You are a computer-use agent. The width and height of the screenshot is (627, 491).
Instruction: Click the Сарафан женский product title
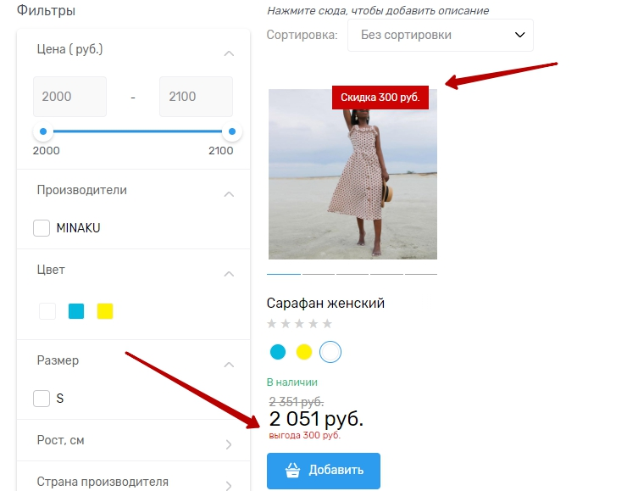tap(325, 303)
